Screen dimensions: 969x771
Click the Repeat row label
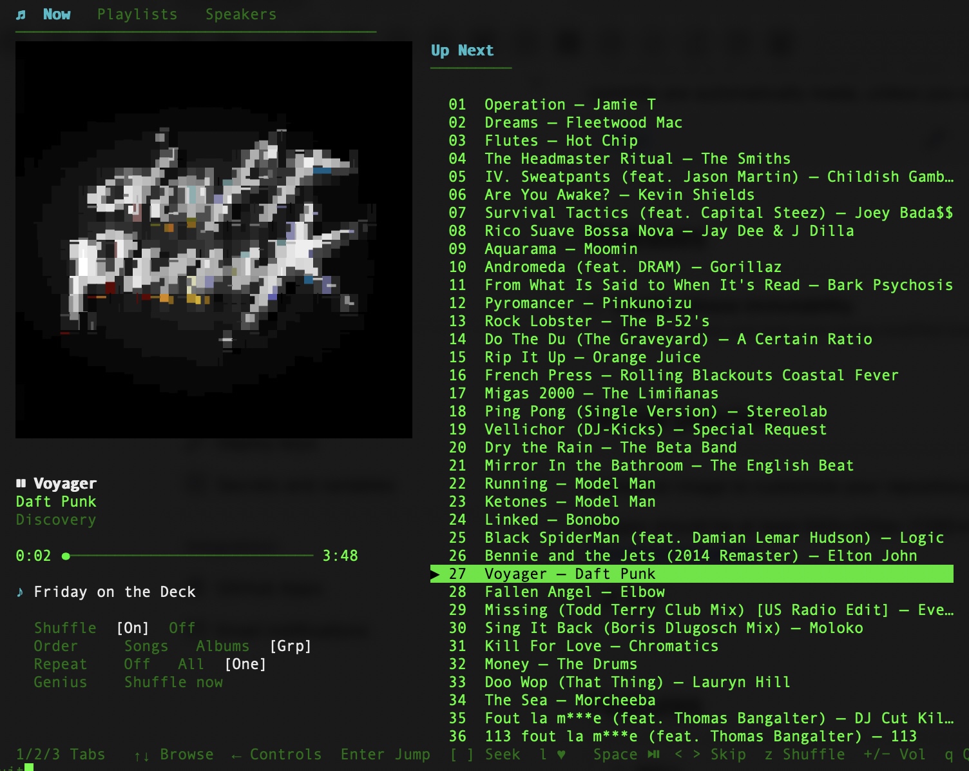60,664
